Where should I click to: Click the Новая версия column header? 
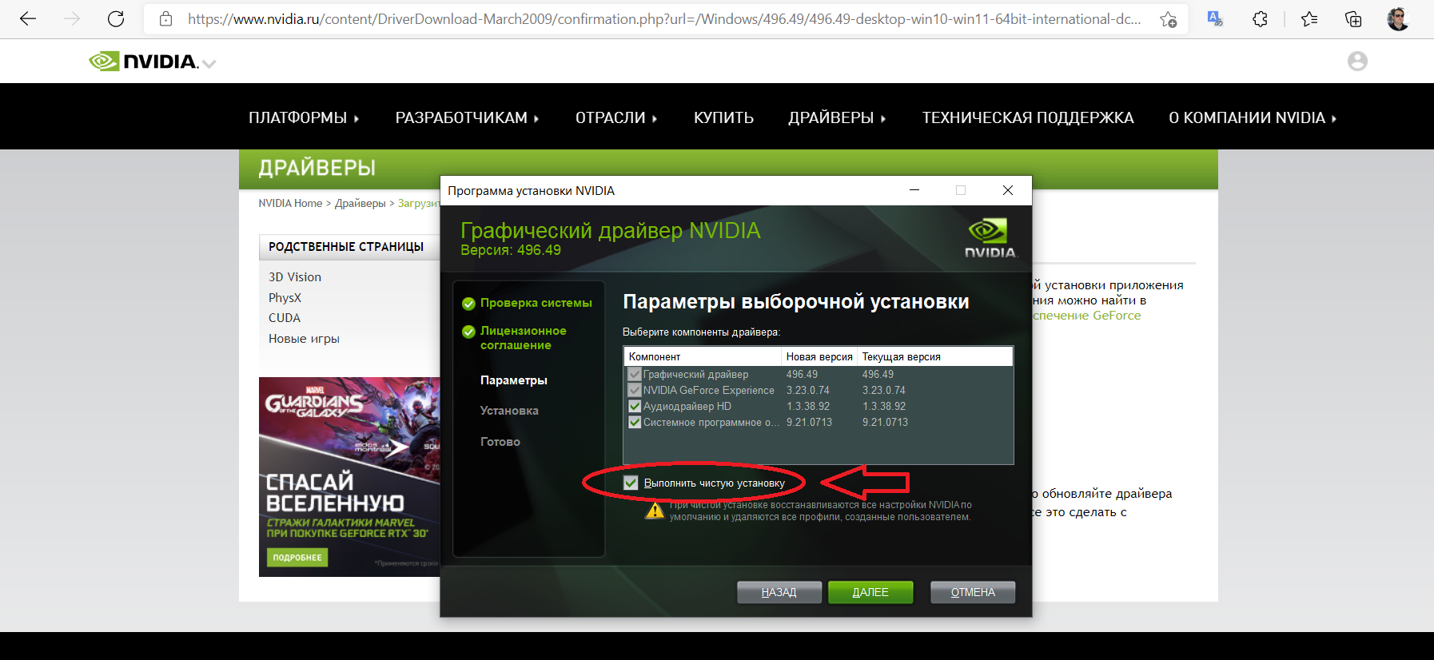click(819, 356)
